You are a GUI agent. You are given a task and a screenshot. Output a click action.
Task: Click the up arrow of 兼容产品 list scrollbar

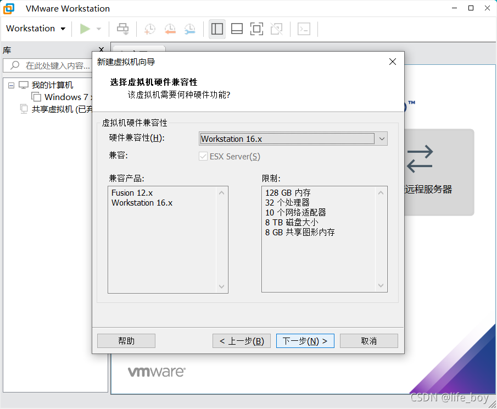[x=221, y=192]
